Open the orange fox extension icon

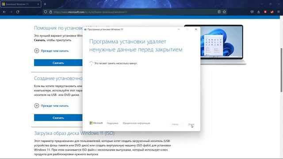coord(272,12)
